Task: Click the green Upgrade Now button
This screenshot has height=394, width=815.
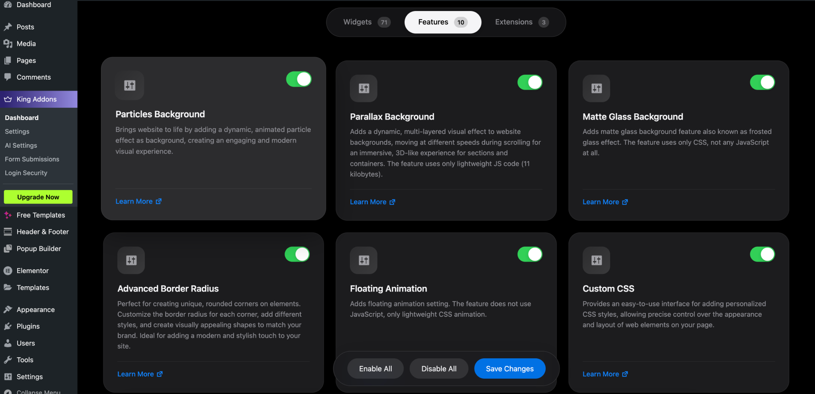Action: coord(38,197)
